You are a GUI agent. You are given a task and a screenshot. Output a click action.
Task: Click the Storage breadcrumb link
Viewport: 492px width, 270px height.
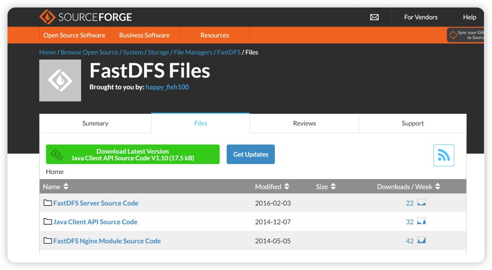click(x=159, y=52)
